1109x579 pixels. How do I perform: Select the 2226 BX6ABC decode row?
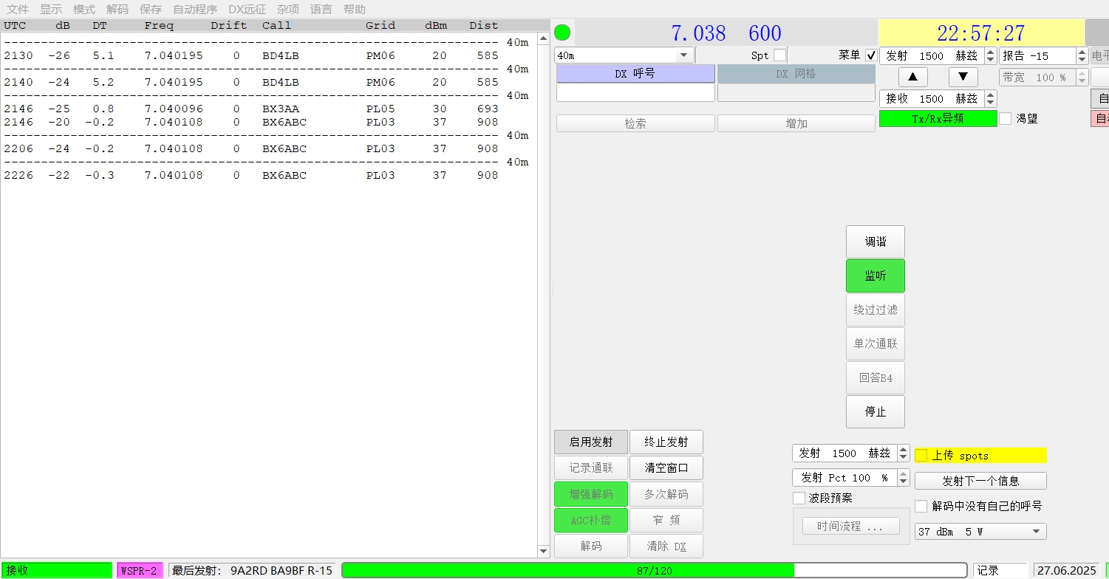tap(251, 176)
